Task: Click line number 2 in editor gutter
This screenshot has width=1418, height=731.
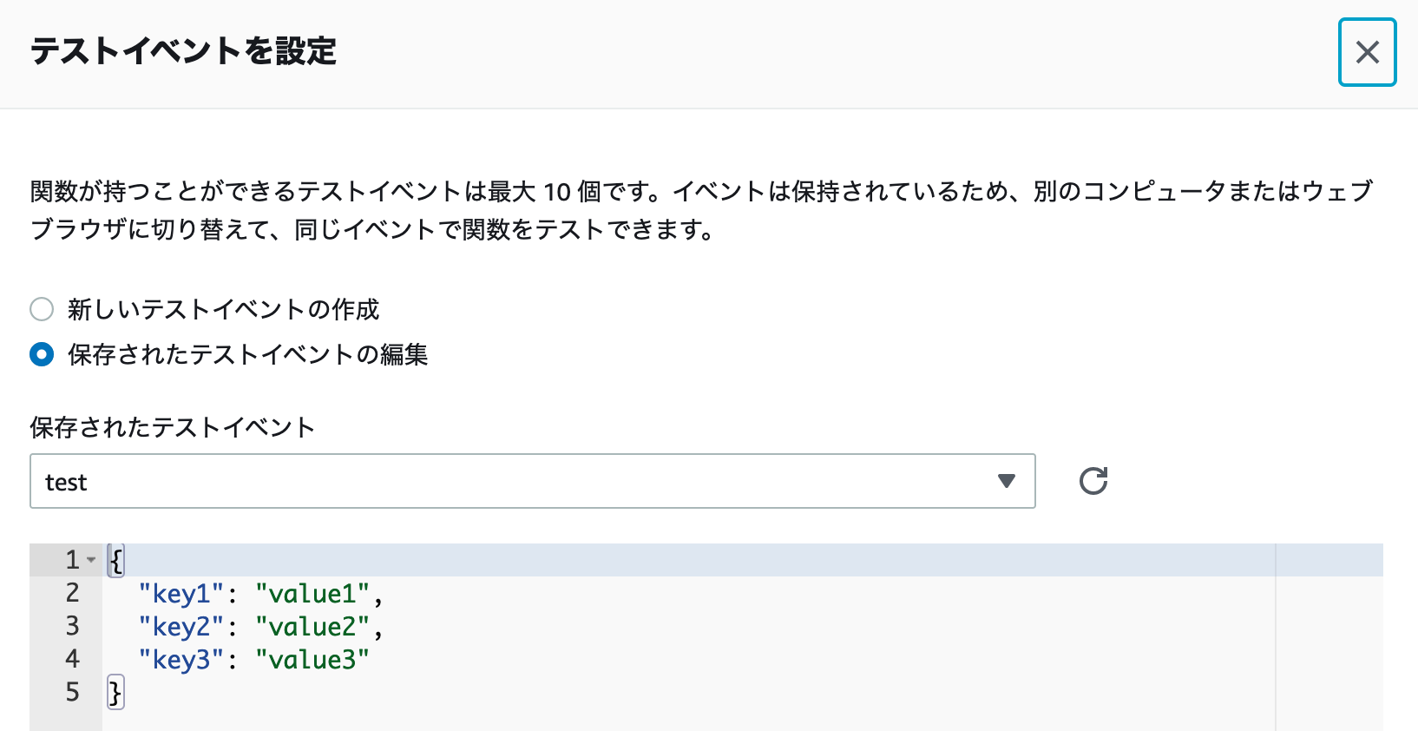Action: pyautogui.click(x=72, y=593)
